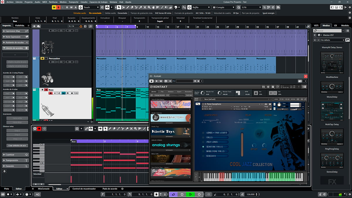
Task: Click Hacia arriba inversion button
Action: tap(17, 118)
